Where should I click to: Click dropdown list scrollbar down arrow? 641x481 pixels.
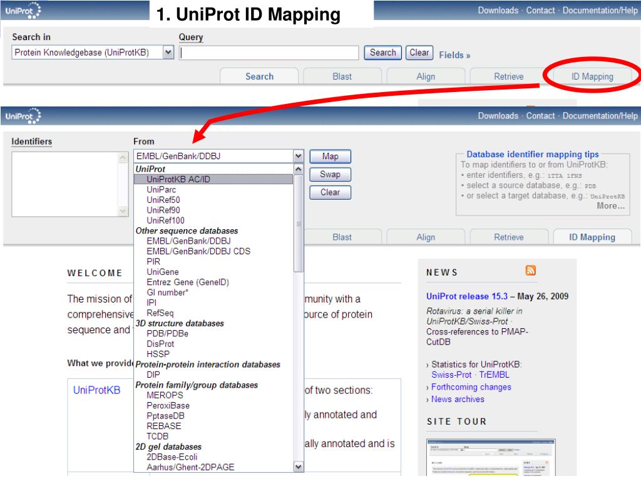tap(299, 467)
